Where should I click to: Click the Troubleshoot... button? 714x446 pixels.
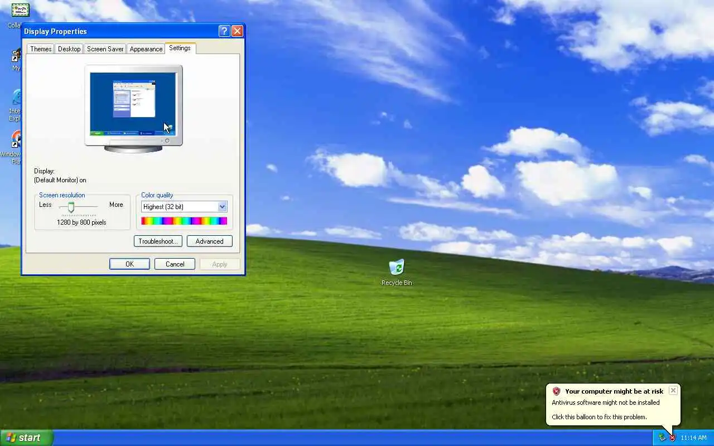coord(158,241)
